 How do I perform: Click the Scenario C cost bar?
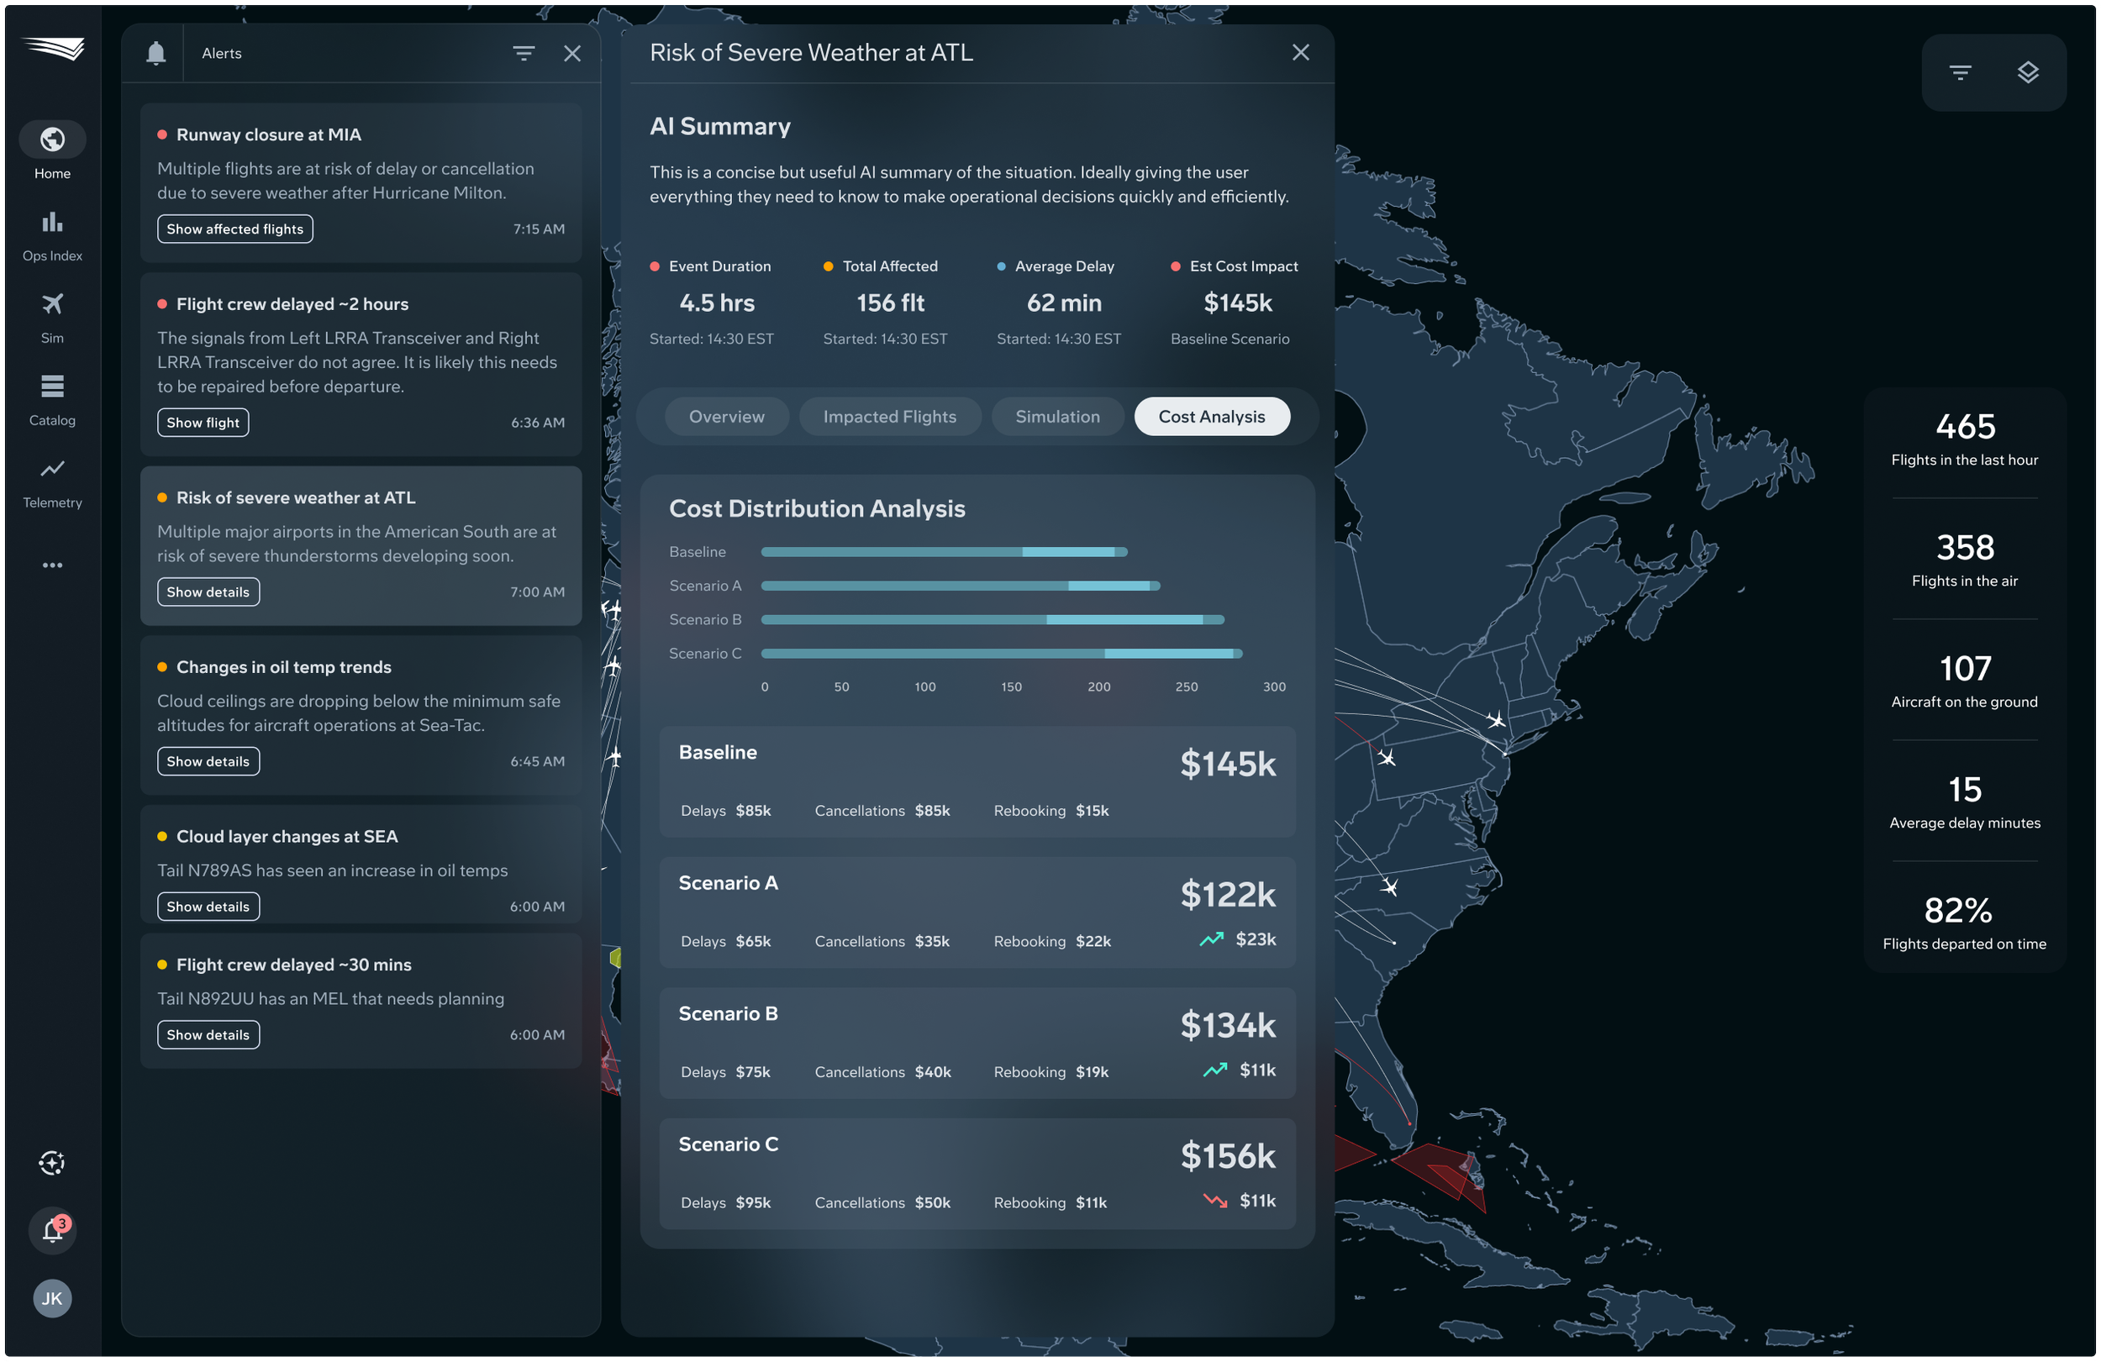point(1001,653)
